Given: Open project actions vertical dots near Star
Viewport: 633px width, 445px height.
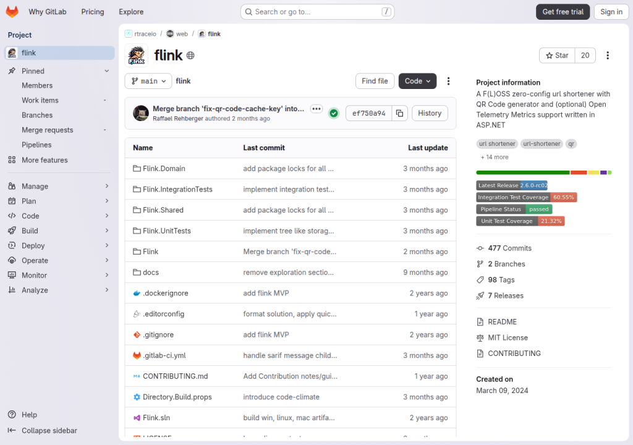Looking at the screenshot, I should [x=608, y=56].
